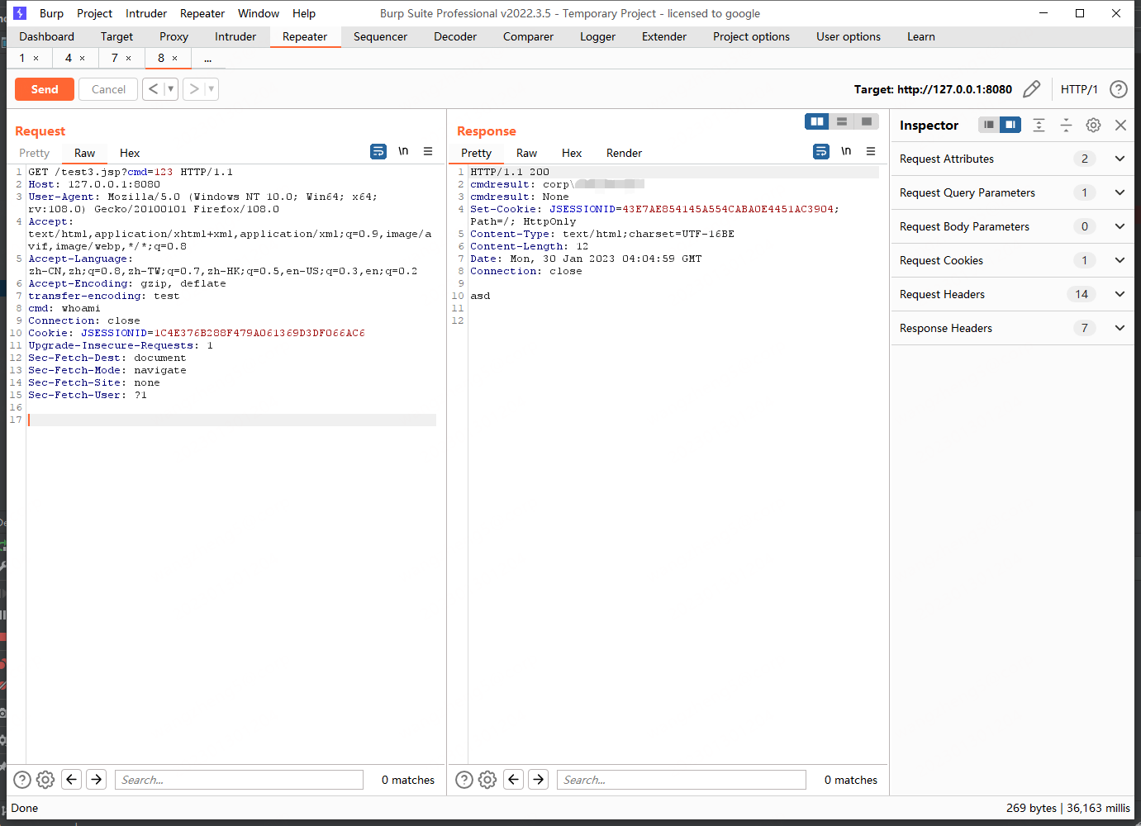Open Response search help icon
Screen dimensions: 1141x826
tap(464, 780)
